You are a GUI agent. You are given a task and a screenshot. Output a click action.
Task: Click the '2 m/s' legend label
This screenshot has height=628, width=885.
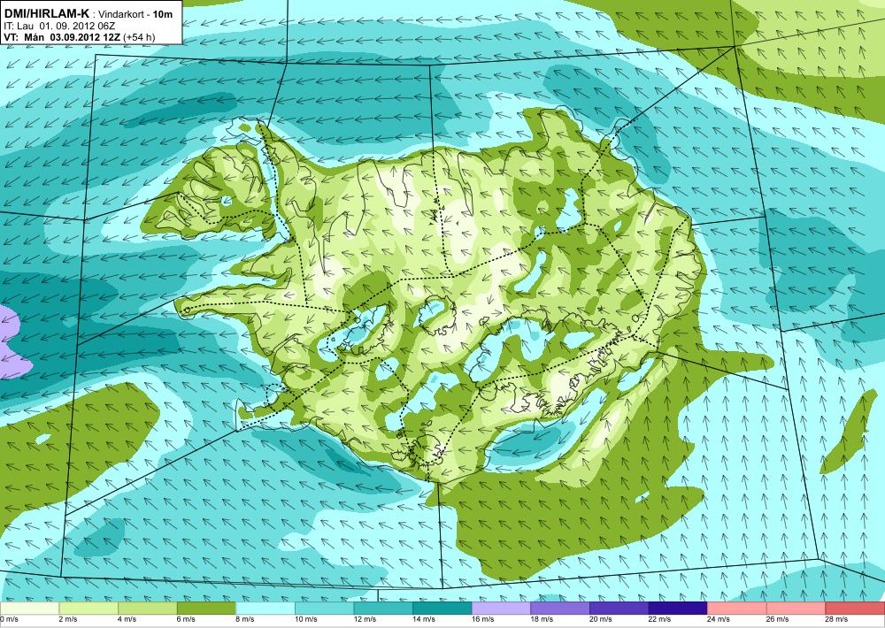tap(68, 619)
